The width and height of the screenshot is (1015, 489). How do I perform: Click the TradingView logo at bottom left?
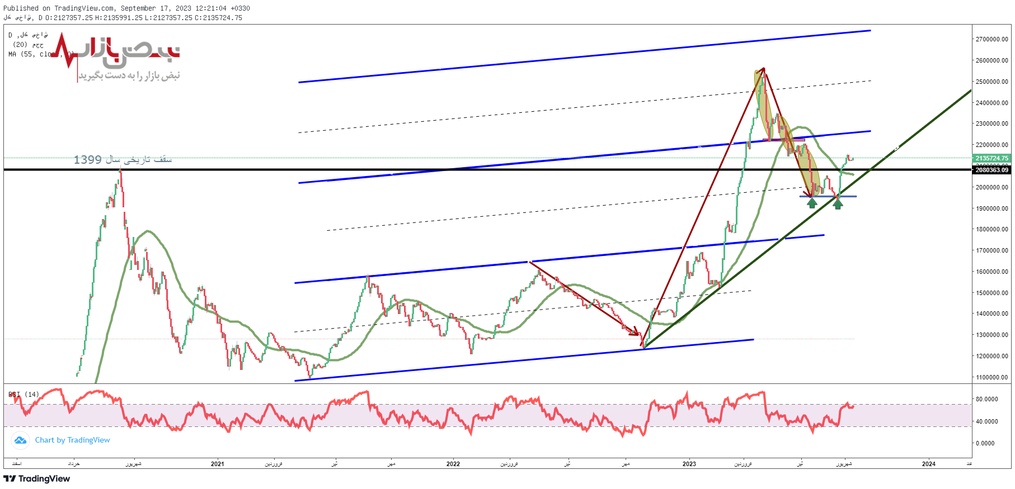37,478
